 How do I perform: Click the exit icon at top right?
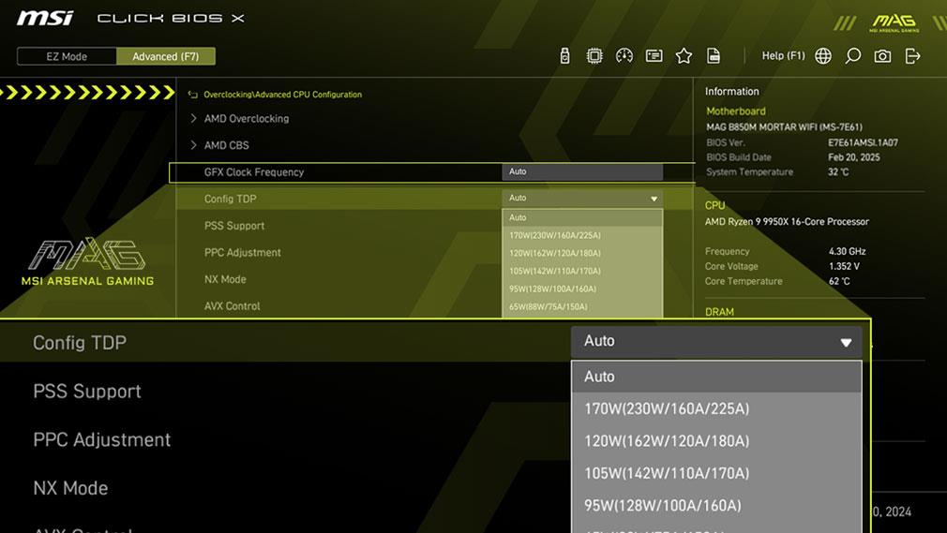coord(912,56)
